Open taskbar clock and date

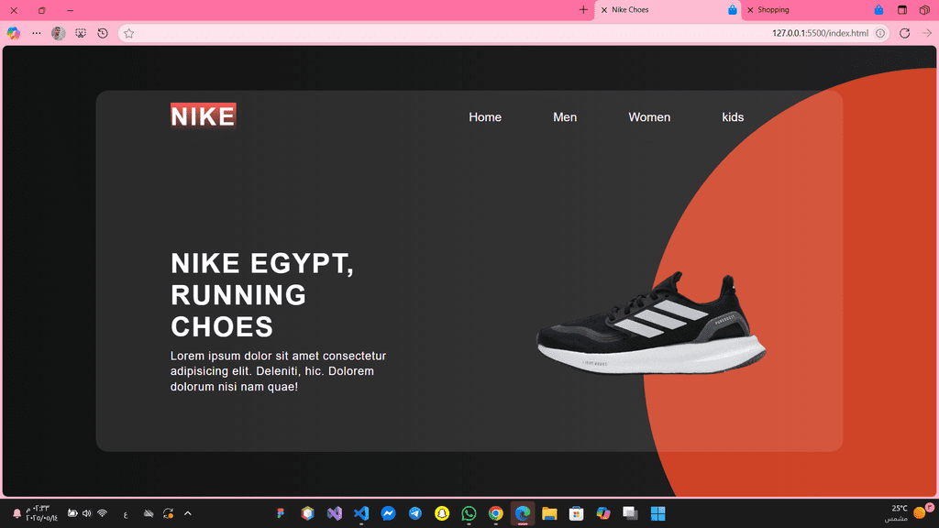[x=41, y=513]
